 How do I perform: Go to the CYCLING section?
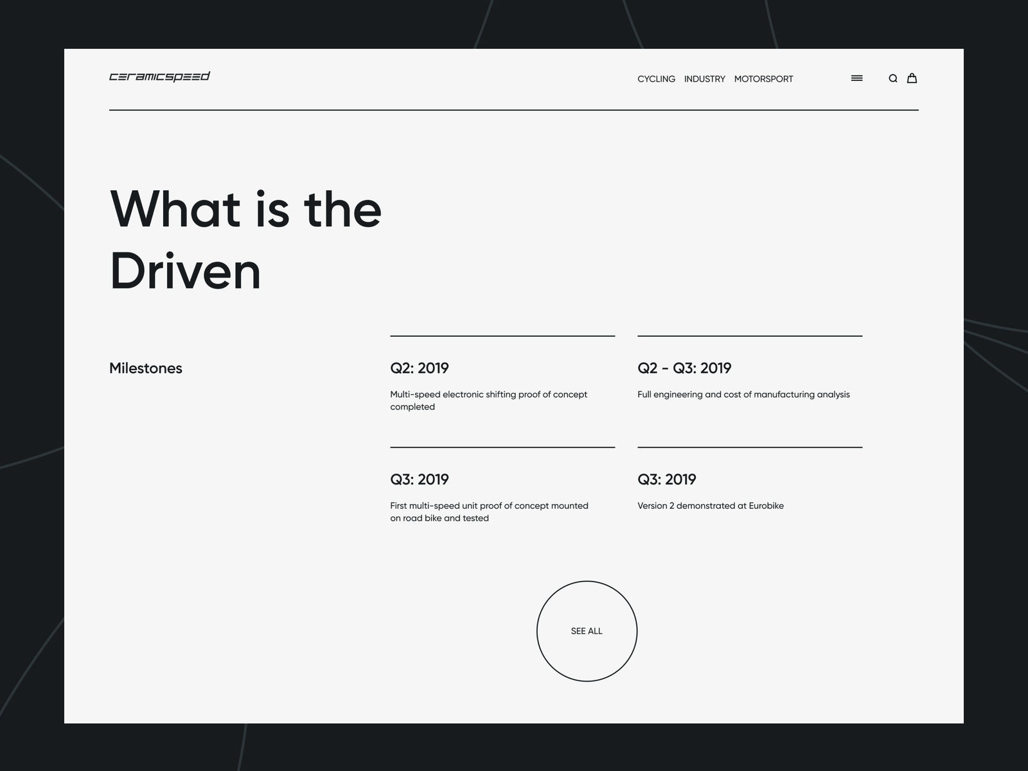(x=656, y=79)
